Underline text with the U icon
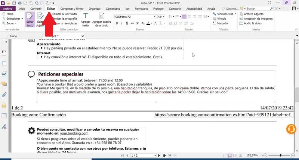This screenshot has height=160, width=299. [x=127, y=23]
